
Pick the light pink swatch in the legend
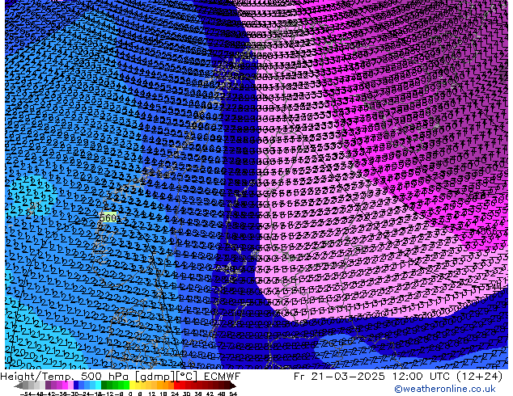pos(70,385)
